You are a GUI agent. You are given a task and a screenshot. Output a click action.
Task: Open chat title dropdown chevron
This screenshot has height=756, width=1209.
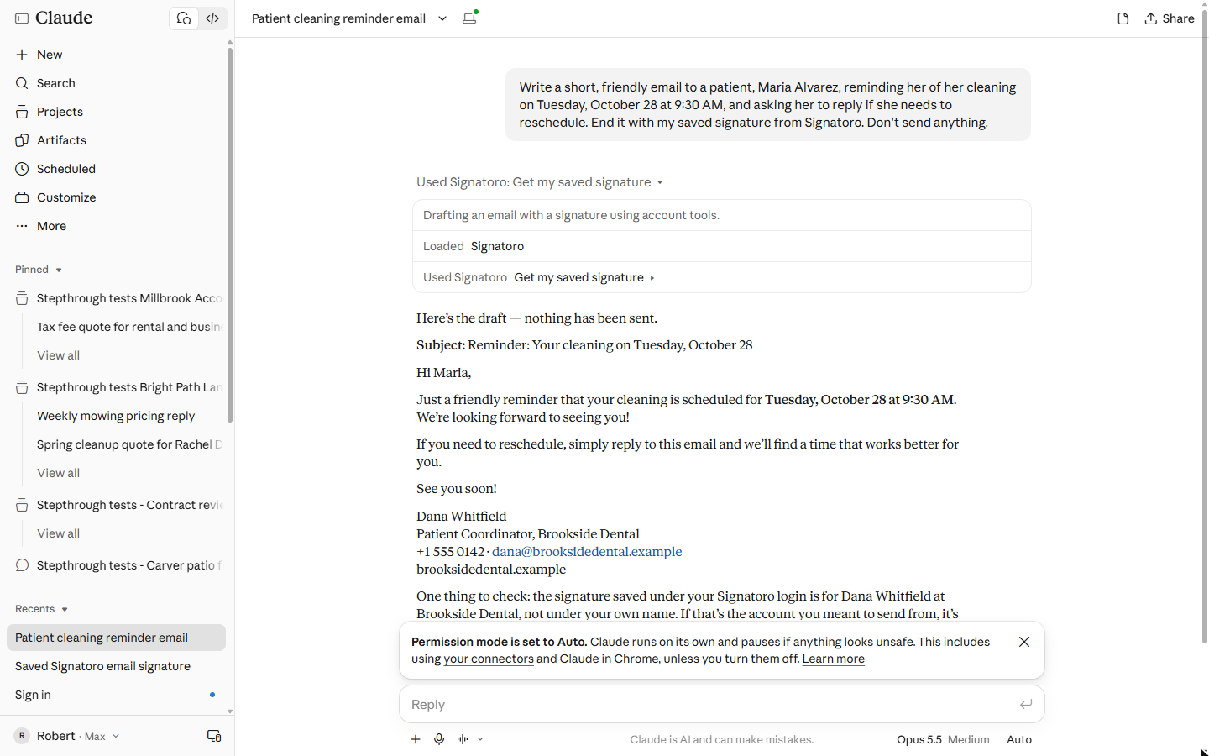tap(442, 18)
